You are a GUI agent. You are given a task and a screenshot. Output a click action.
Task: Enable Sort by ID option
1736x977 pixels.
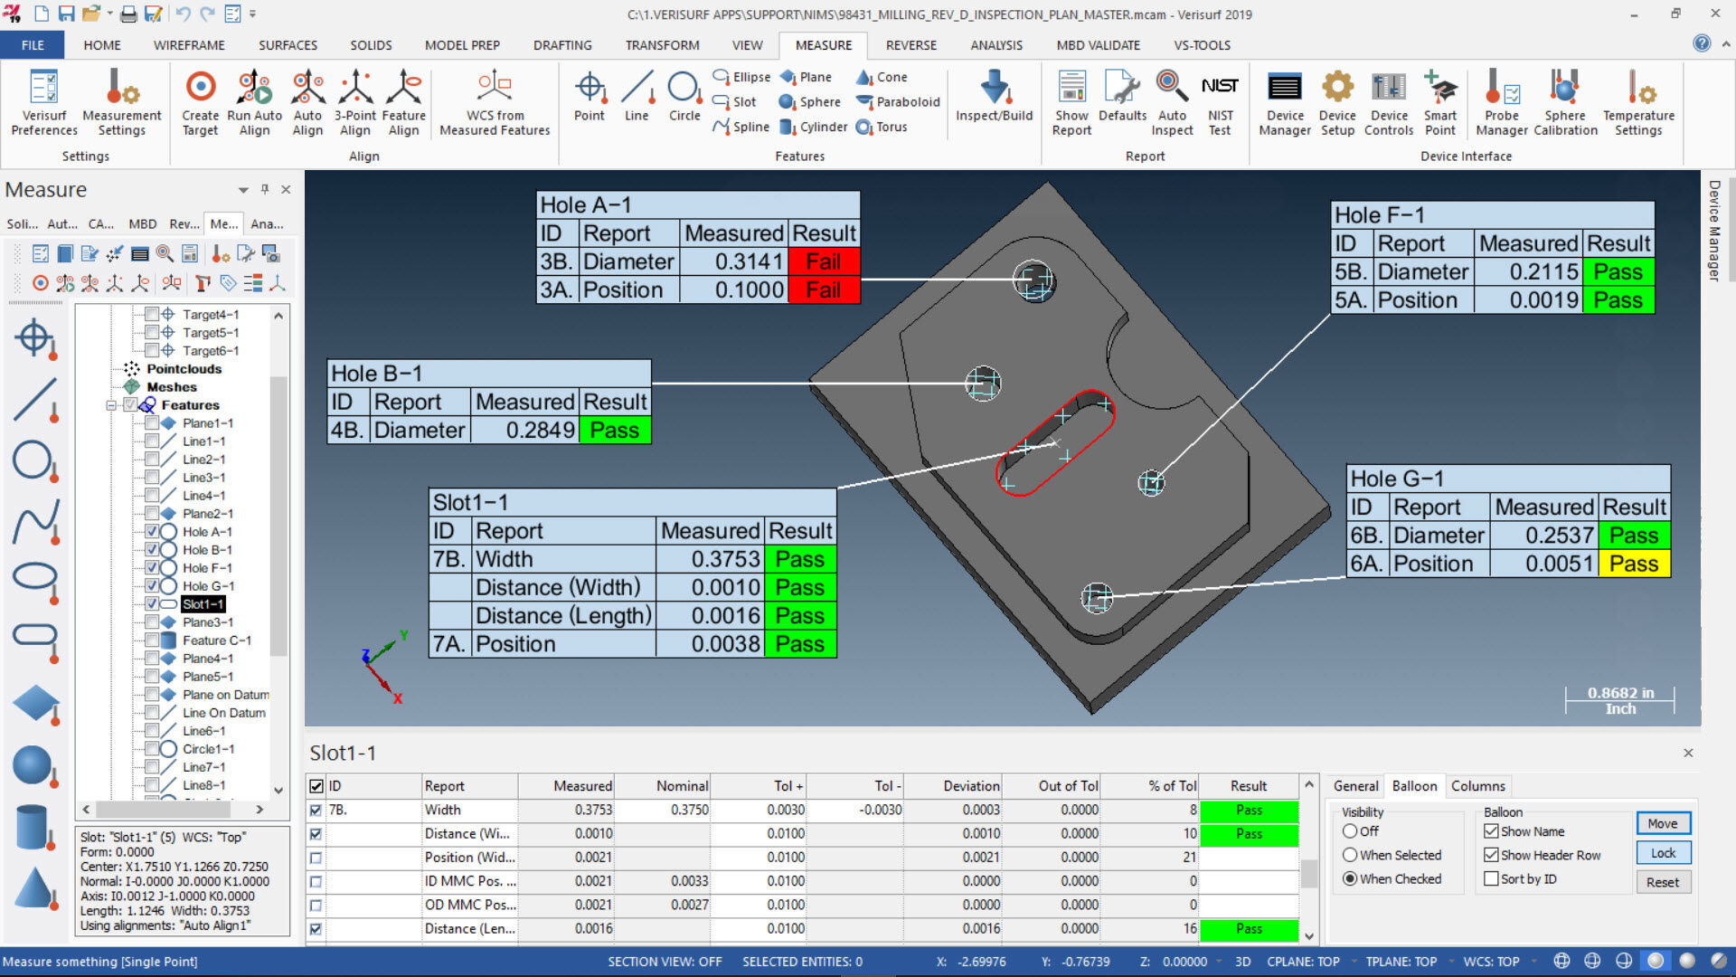(x=1493, y=878)
